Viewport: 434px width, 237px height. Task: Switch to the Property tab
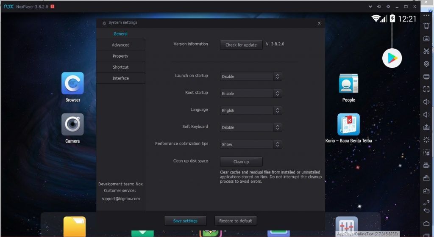(120, 56)
